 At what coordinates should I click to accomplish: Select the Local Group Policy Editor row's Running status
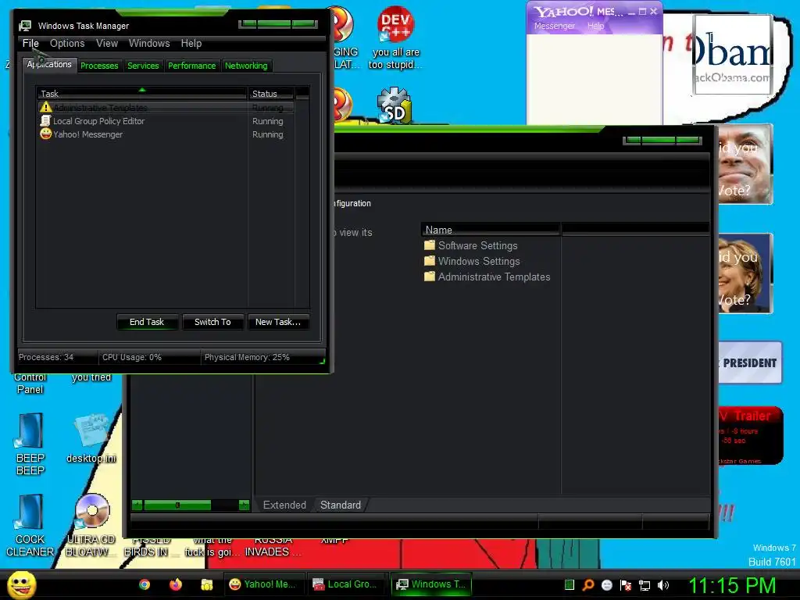click(x=267, y=121)
